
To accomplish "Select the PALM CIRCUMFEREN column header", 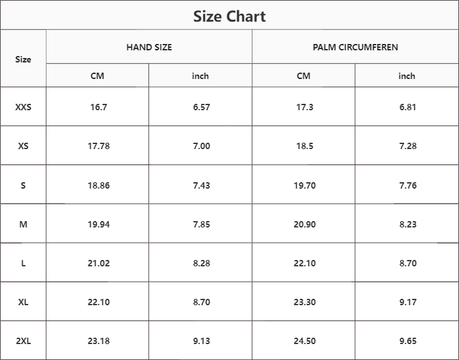I will pyautogui.click(x=355, y=47).
